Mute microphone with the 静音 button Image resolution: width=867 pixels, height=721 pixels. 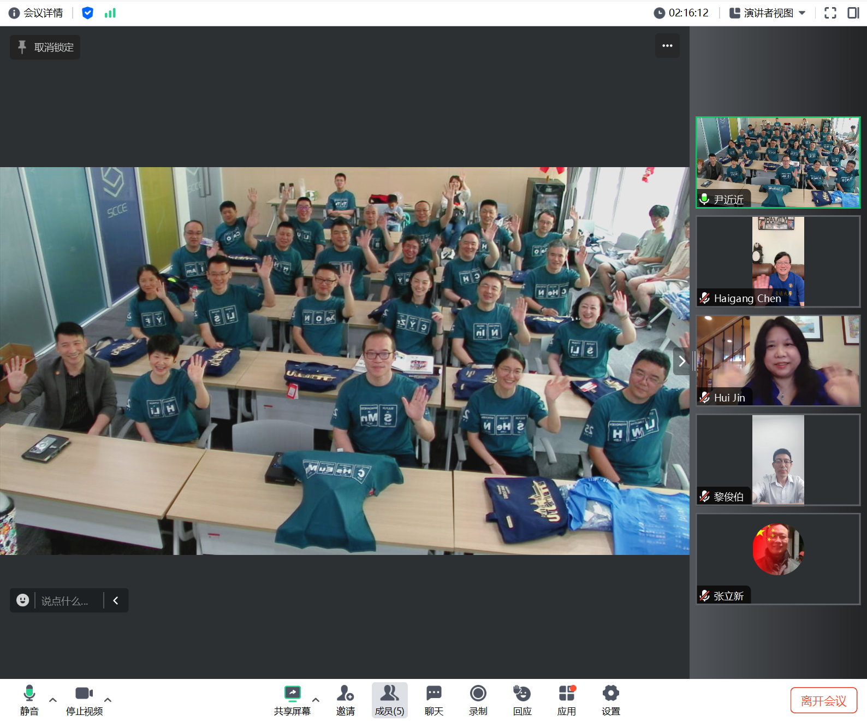coord(29,700)
